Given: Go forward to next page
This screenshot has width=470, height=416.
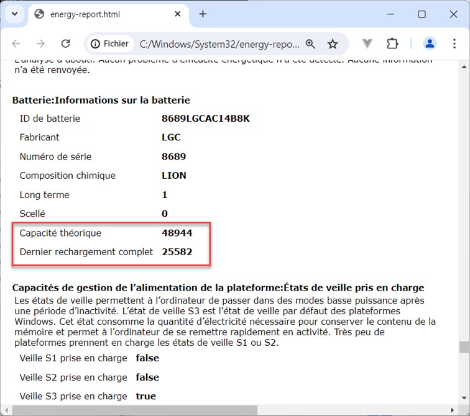Looking at the screenshot, I should point(40,44).
